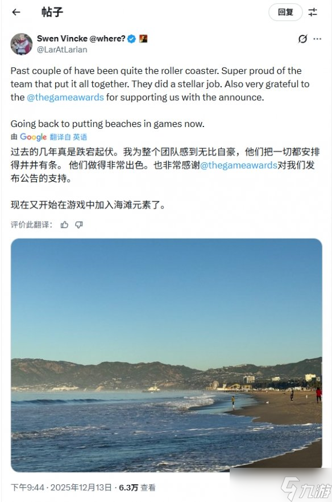The width and height of the screenshot is (332, 502).
Task: Open the more options ellipsis menu
Action: [317, 39]
